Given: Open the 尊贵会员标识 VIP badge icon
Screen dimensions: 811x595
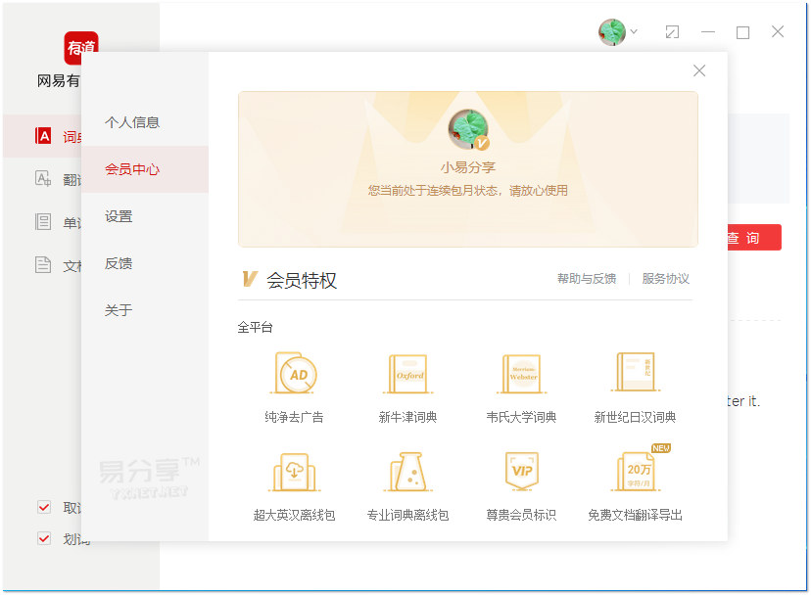Looking at the screenshot, I should (521, 475).
